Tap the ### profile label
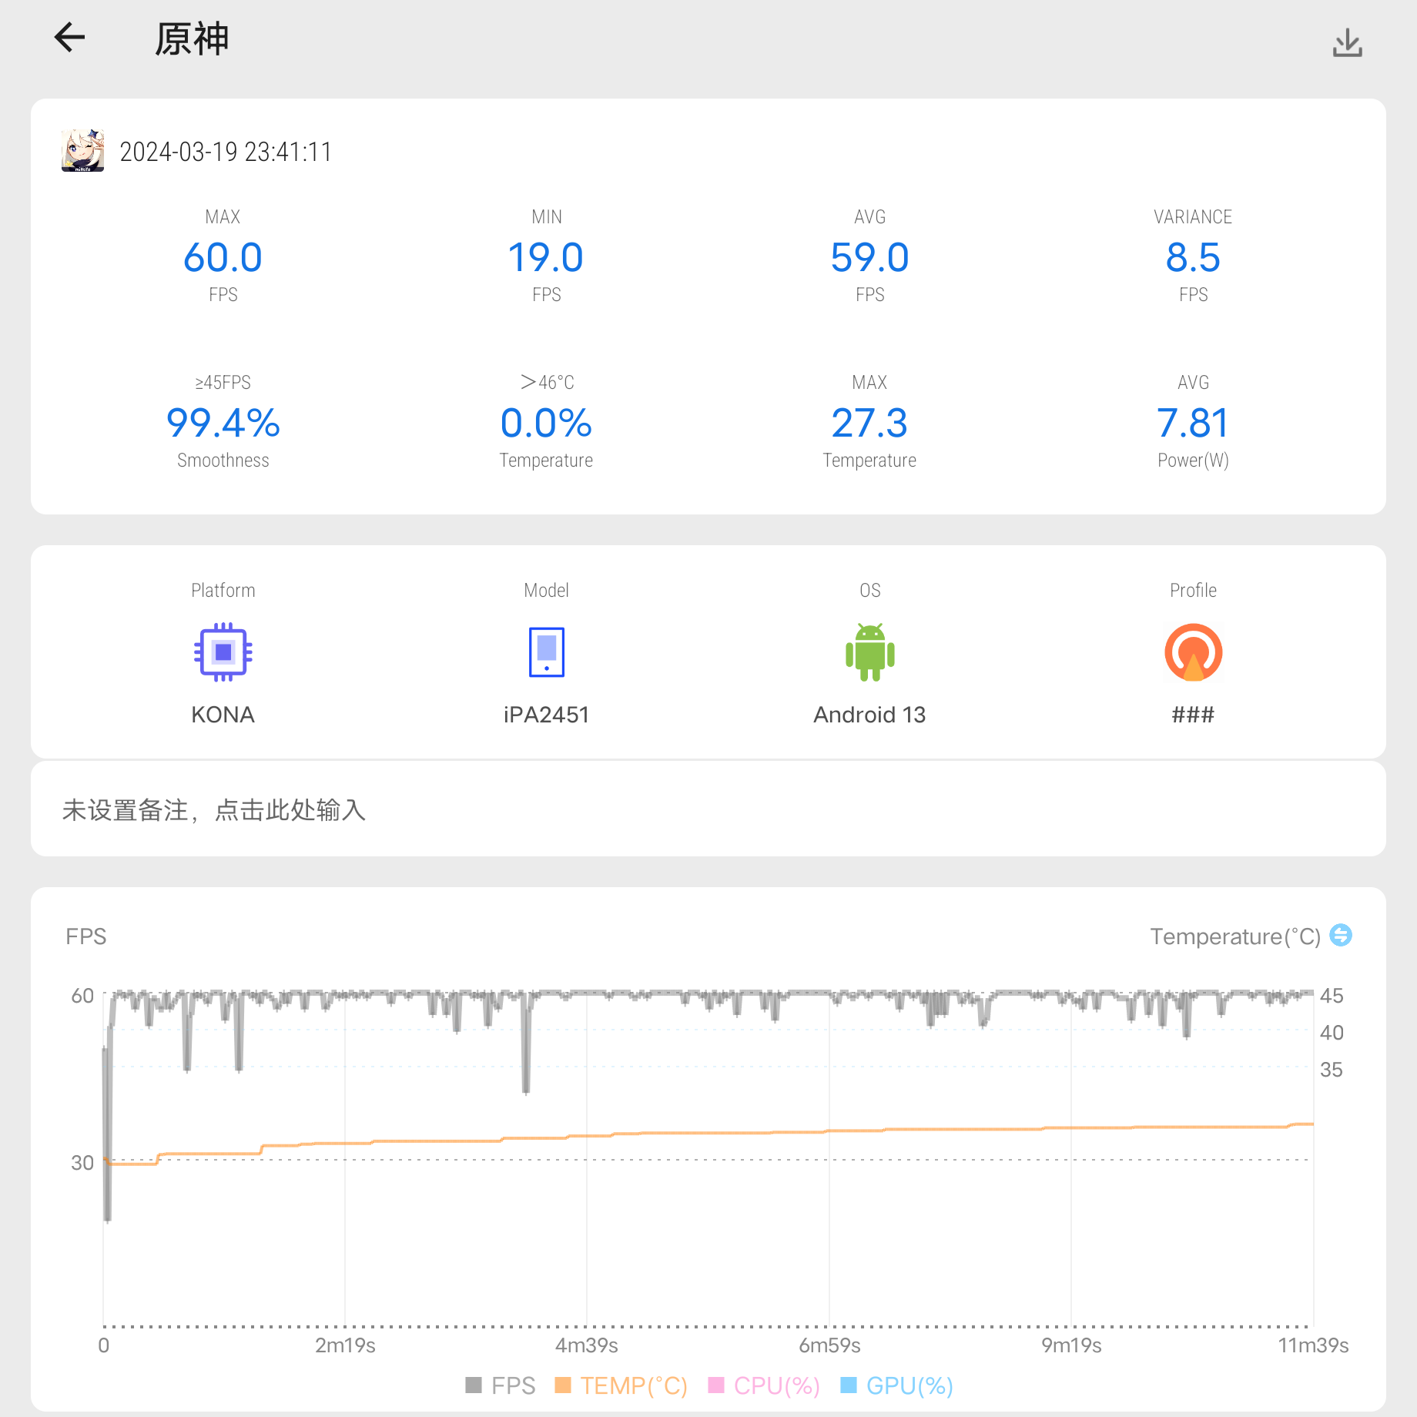The width and height of the screenshot is (1417, 1417). pyautogui.click(x=1193, y=715)
